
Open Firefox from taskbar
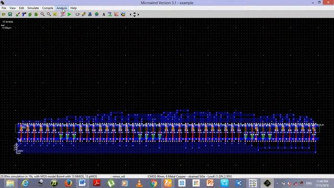68,183
